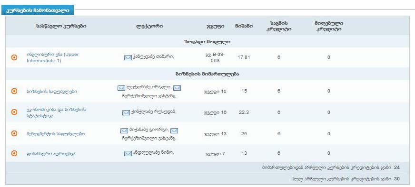Email lecturer კინწლაძე რუსუდან via envelope icon
This screenshot has width=415, height=187.
(x=126, y=112)
